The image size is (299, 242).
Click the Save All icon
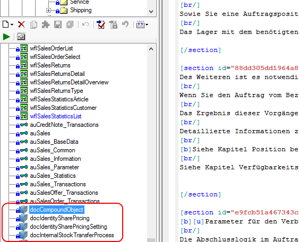point(70,25)
